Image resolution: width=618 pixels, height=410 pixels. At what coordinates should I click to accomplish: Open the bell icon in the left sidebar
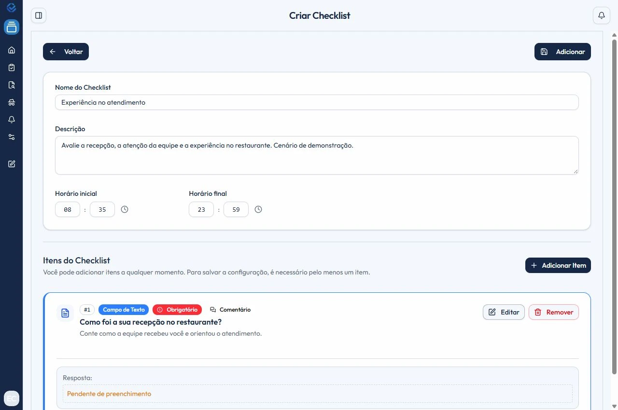(12, 120)
